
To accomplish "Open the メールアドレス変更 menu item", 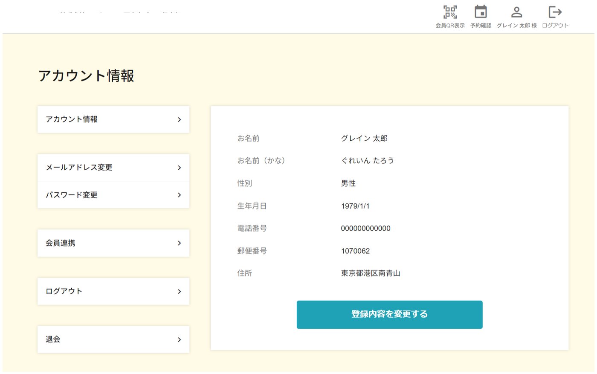I will (113, 168).
